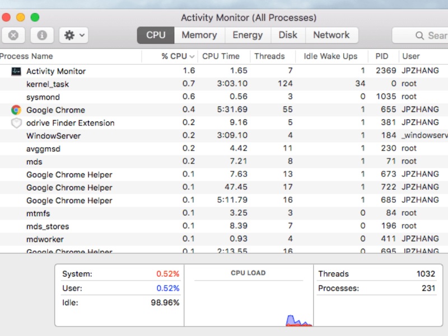Click the CPU Load graph
Viewport: 448px width, 336px height.
(248, 300)
